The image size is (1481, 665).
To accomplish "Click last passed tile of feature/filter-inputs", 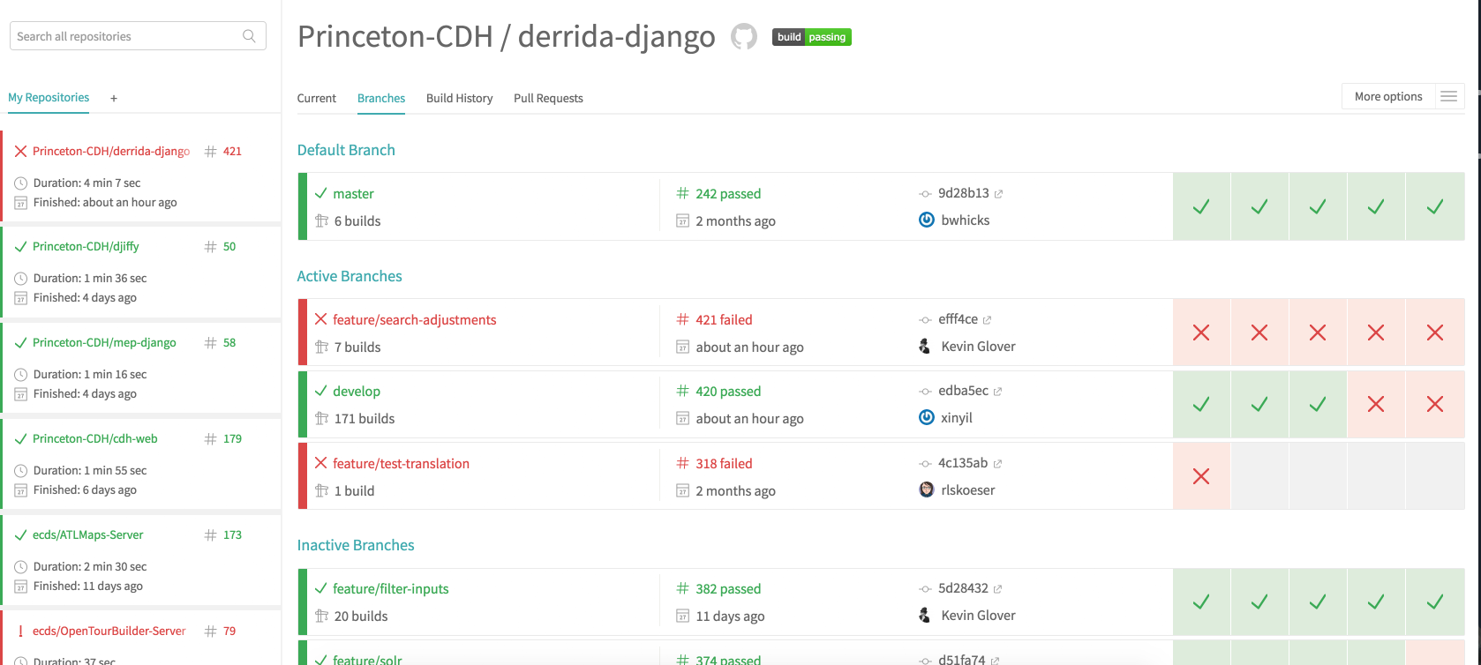I will tap(1435, 601).
